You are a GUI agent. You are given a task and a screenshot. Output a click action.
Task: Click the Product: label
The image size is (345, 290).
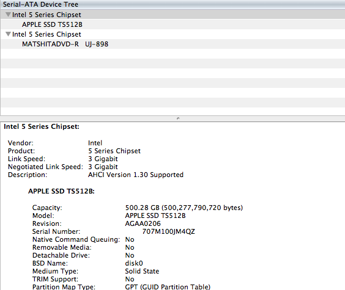pyautogui.click(x=21, y=151)
